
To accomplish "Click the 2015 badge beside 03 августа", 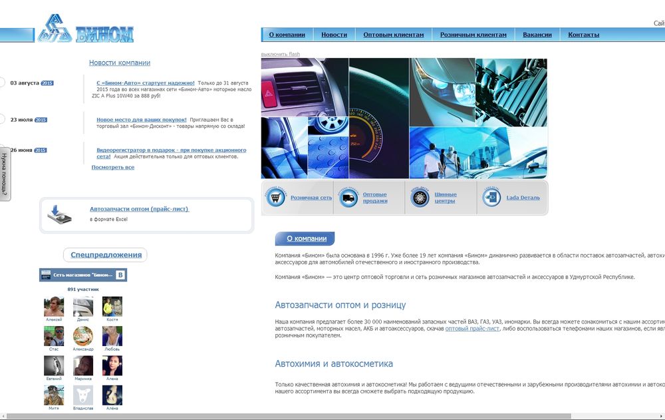I will [x=47, y=83].
